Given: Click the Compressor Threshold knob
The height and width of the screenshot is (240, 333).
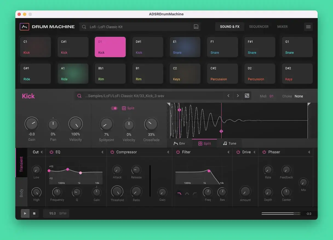Looking at the screenshot, I should click(117, 191).
